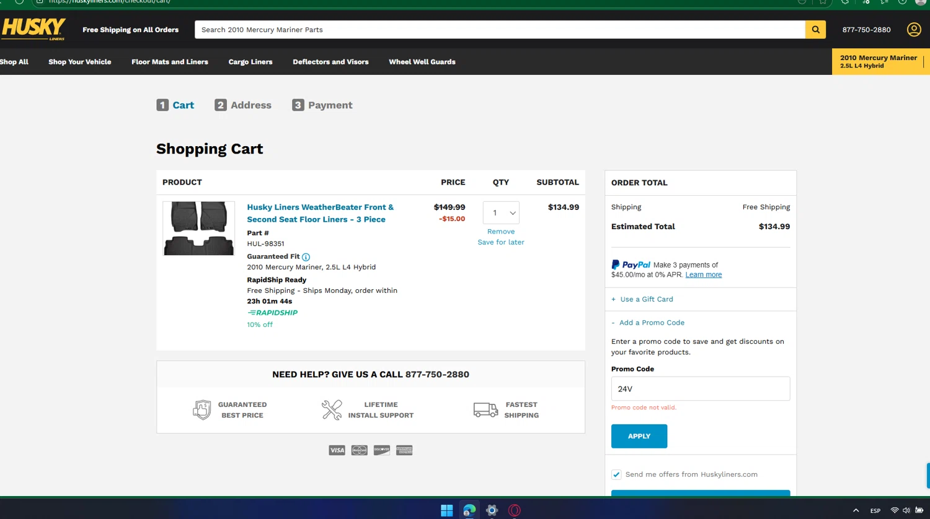
Task: Open the Windows Start menu
Action: 446,510
